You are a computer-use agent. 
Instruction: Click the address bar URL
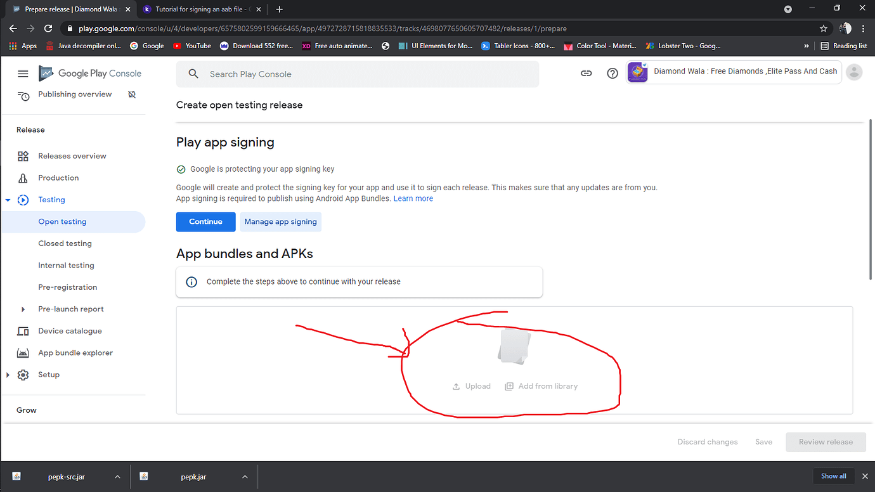(323, 29)
